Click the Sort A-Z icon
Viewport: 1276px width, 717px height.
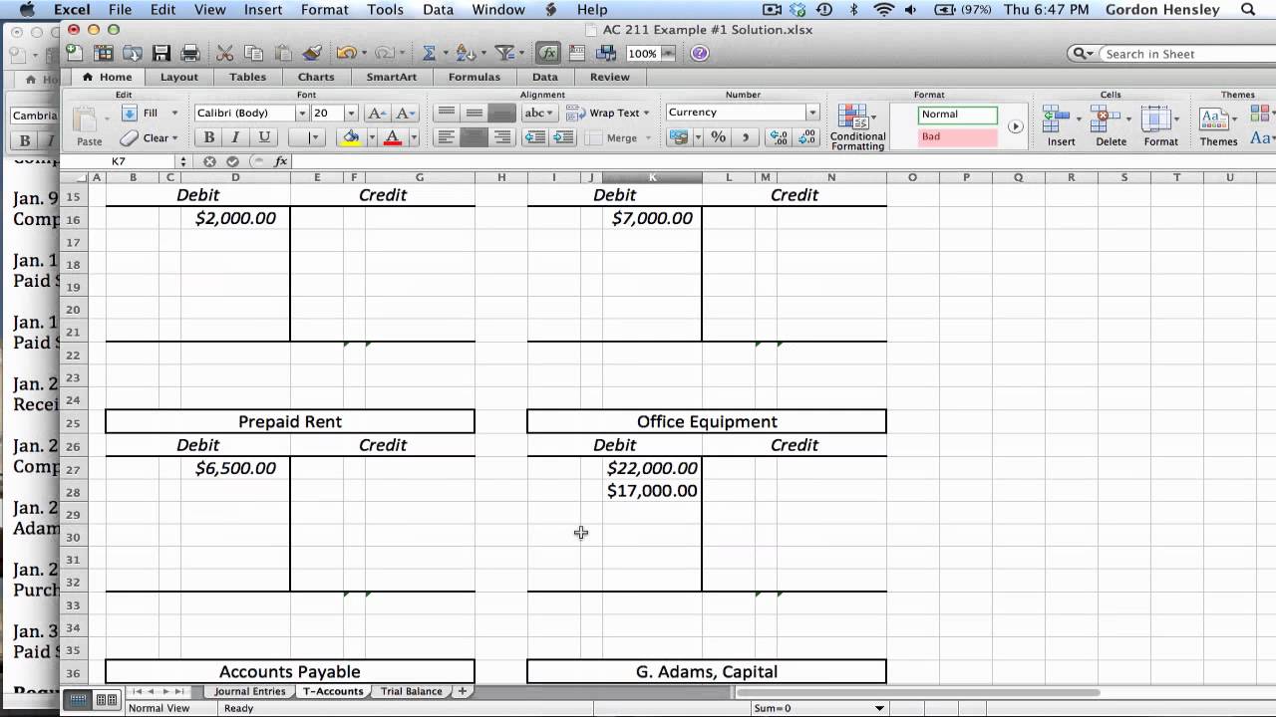pyautogui.click(x=466, y=53)
